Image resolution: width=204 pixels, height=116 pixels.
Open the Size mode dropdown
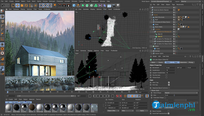point(127,111)
